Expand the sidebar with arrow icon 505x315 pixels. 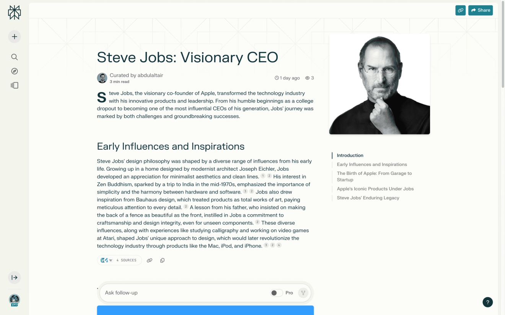15,278
